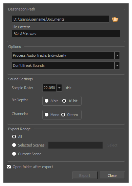Toggle Open folder after export checkbox
The width and height of the screenshot is (132, 186).
point(9,166)
